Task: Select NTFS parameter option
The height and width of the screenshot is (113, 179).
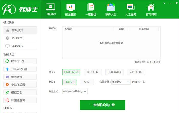Action: coord(69,82)
